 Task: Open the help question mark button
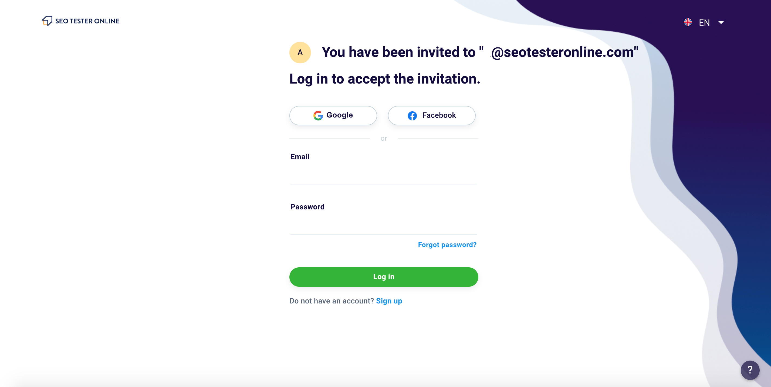[750, 370]
